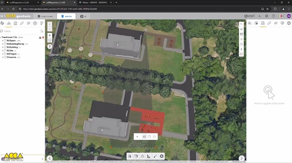Click the link chain icon in left panel

(x=22, y=23)
